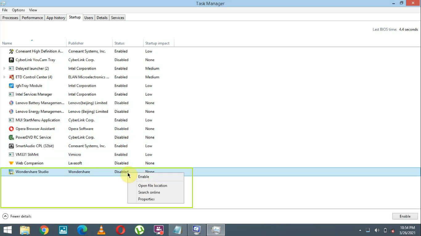421x236 pixels.
Task: Collapse to Fewer details
Action: coord(17,216)
